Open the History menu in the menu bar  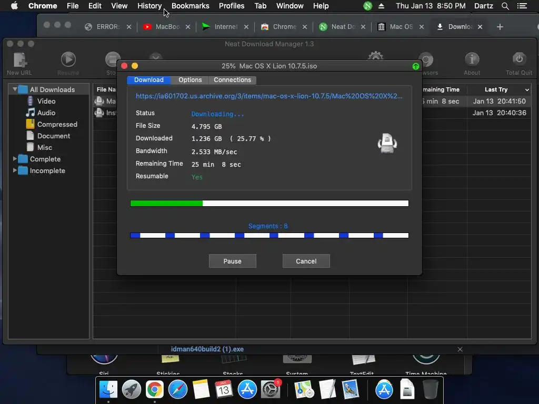coord(149,6)
